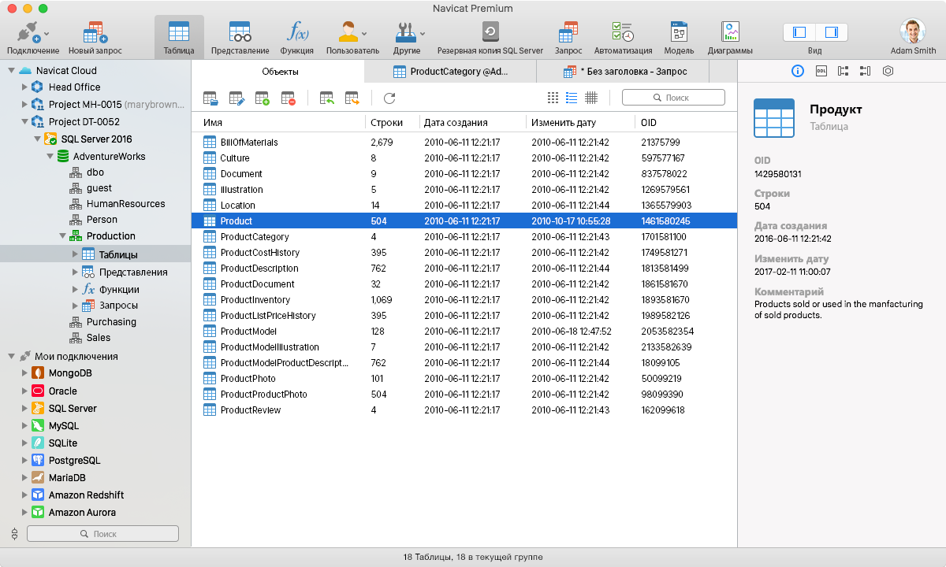Screen dimensions: 946x567
Task: Click the sidebar Поиск search field
Action: click(102, 534)
